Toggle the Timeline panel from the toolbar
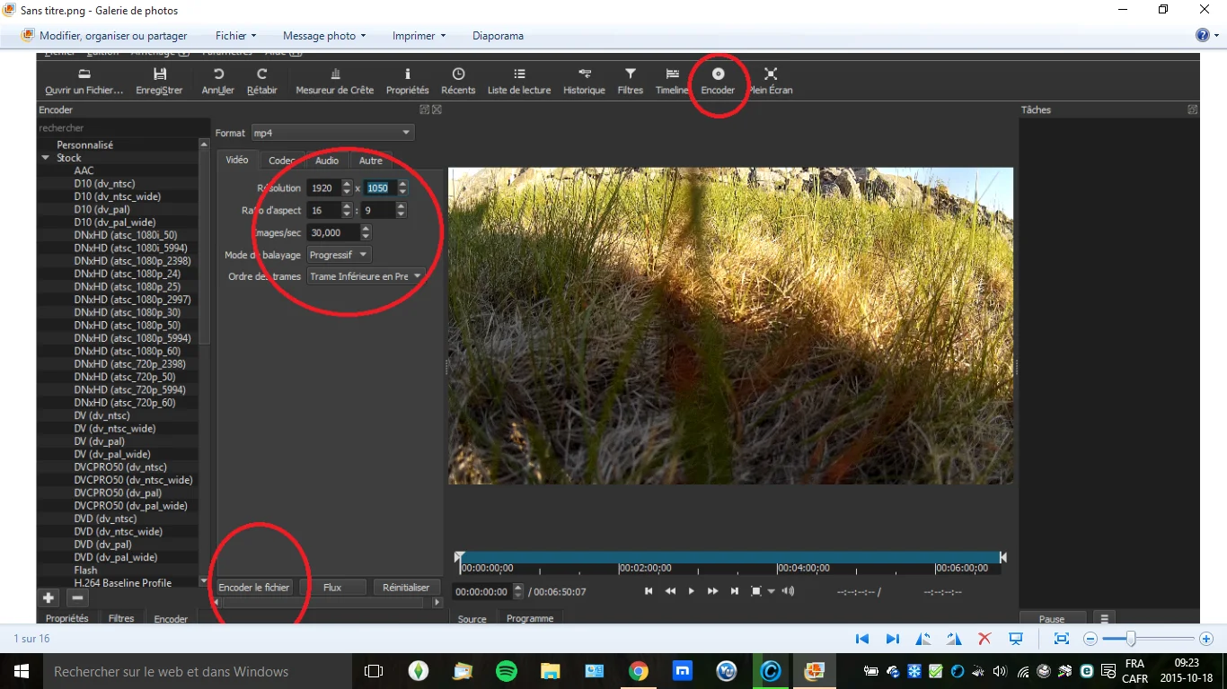Screen dimensions: 1227x689 [672, 82]
